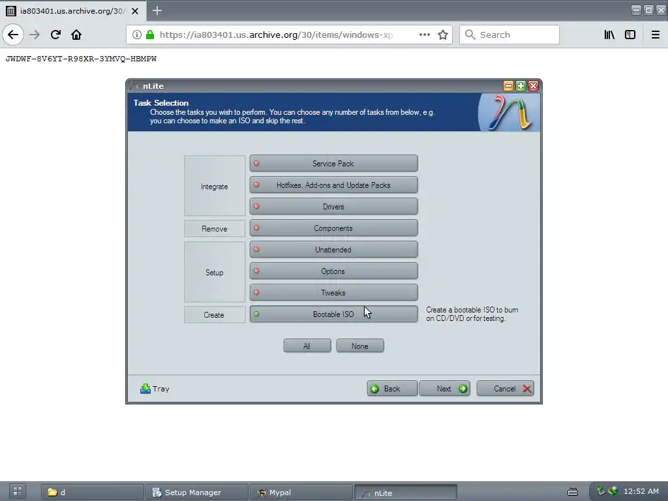Proceed with the Next button
The width and height of the screenshot is (668, 501).
click(445, 389)
